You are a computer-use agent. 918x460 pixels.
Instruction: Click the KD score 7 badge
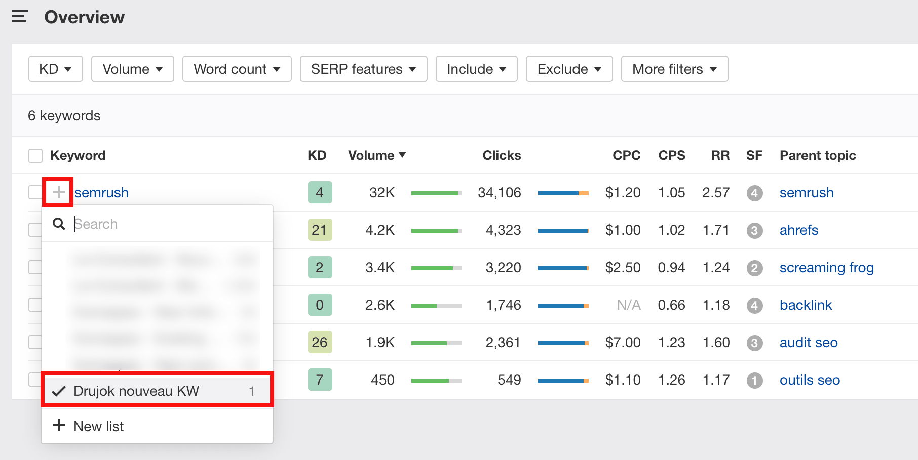pos(320,380)
